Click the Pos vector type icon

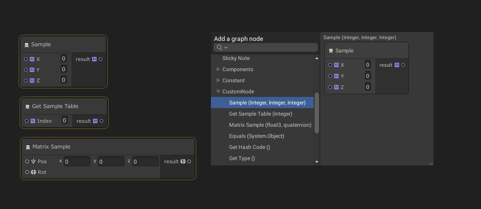(33, 161)
